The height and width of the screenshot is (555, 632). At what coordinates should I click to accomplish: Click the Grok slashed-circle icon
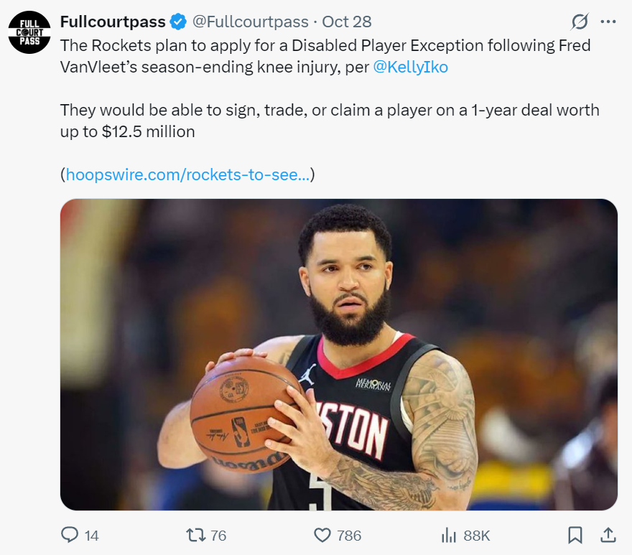[579, 22]
